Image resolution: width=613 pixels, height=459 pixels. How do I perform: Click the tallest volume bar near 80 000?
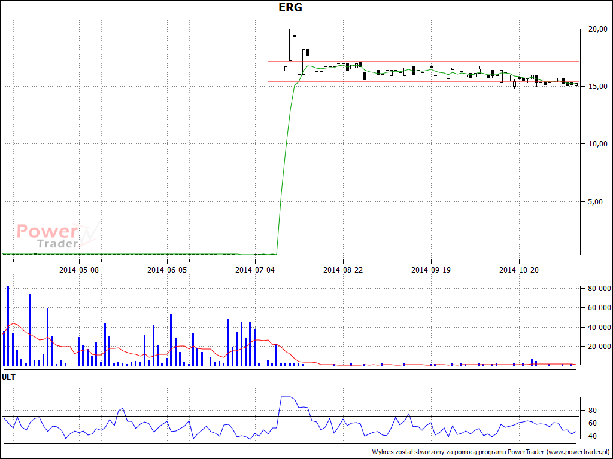8,326
